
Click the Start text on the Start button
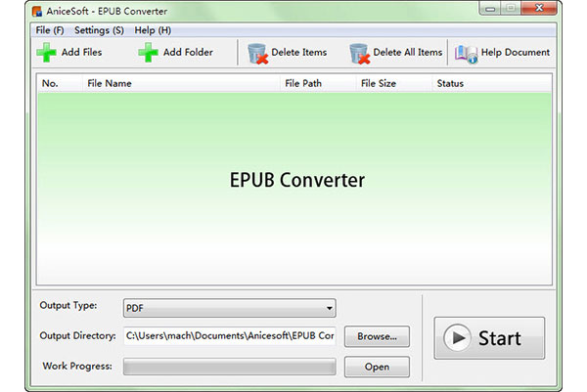500,338
